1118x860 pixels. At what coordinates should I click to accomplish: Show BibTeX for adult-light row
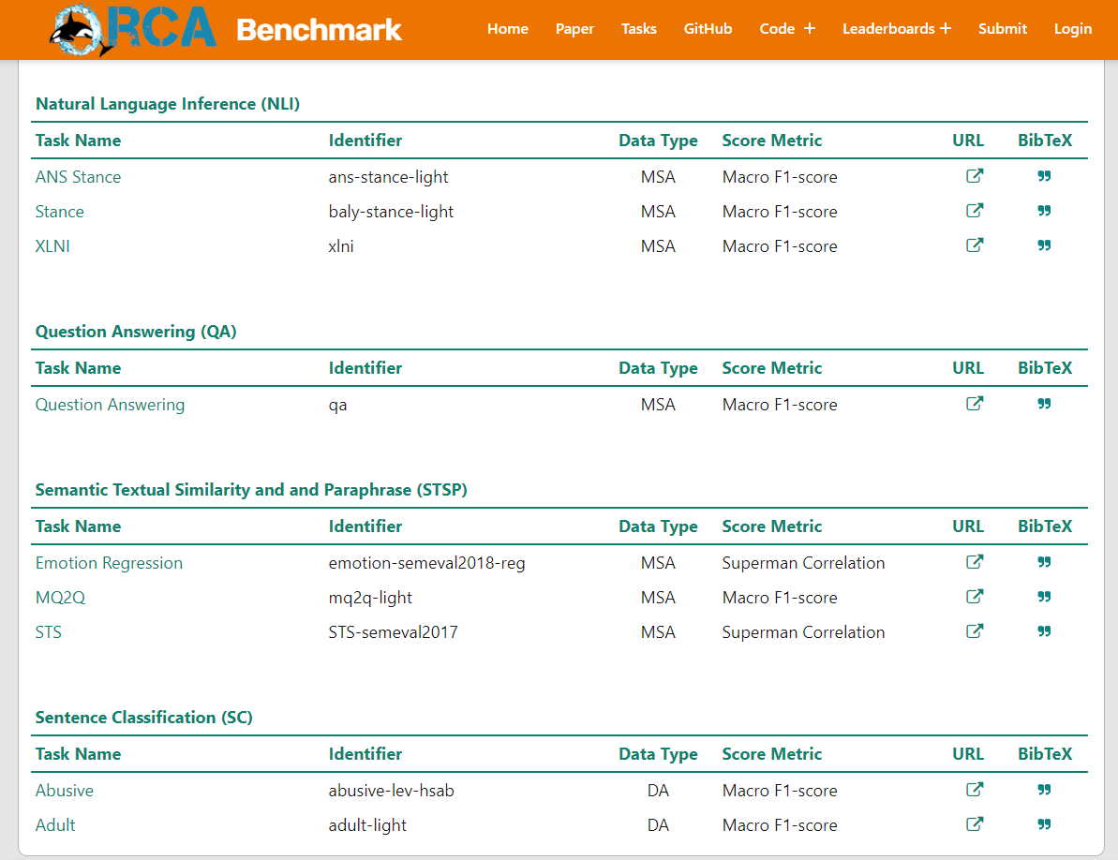coord(1044,824)
